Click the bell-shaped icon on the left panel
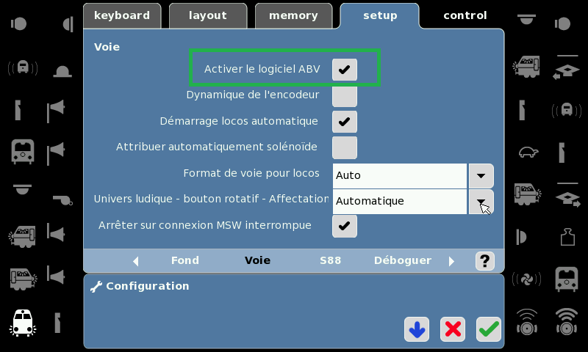This screenshot has width=588, height=352. click(x=62, y=71)
